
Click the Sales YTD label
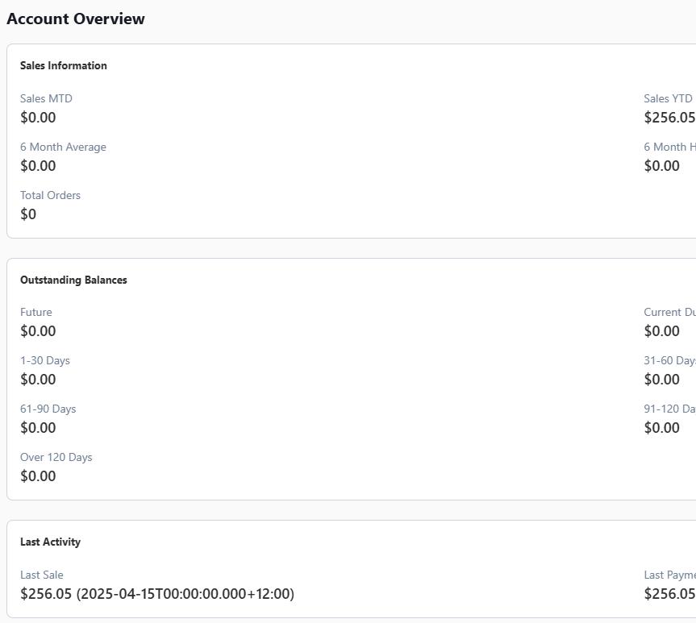tap(668, 98)
